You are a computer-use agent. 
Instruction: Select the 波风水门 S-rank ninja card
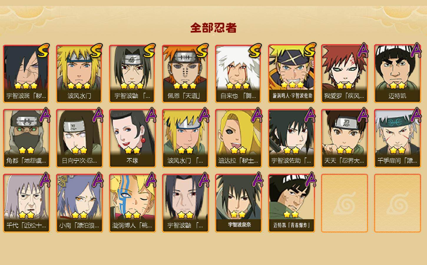79,74
